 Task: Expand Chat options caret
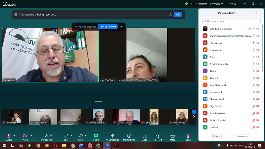coord(72,136)
